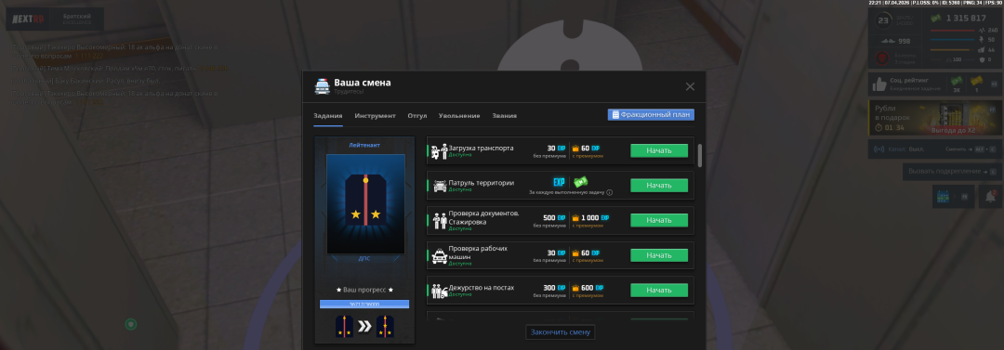The width and height of the screenshot is (1004, 350).
Task: Click the green shield marker icon on floor
Action: (x=131, y=324)
